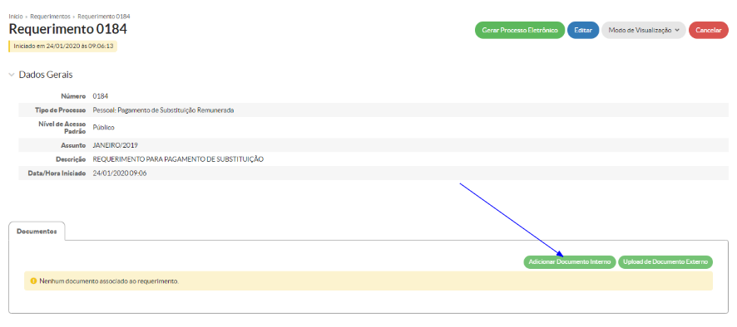Click the Nível de Acesso value Público
Image resolution: width=737 pixels, height=327 pixels.
[103, 127]
